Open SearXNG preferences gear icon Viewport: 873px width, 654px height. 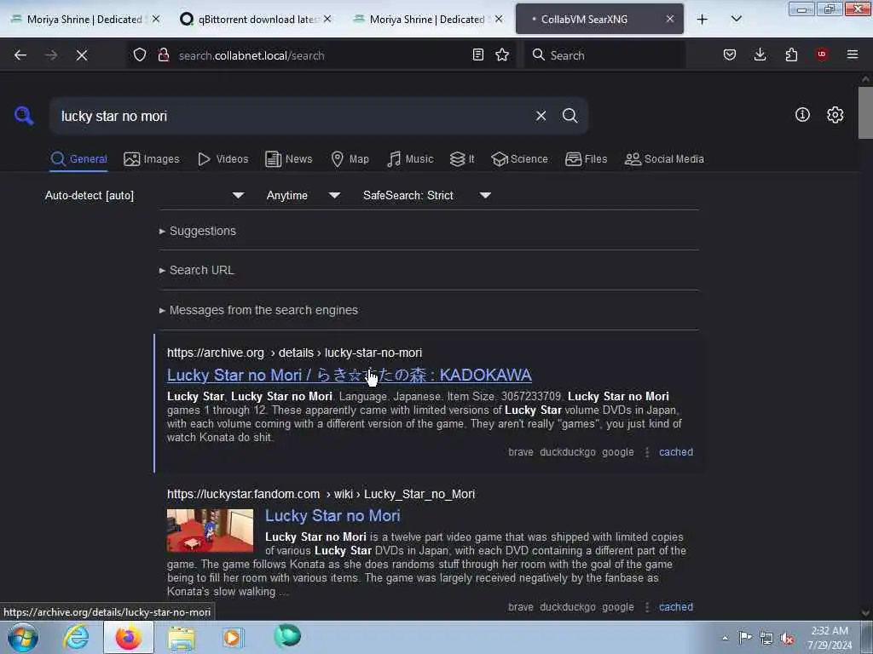click(x=835, y=115)
